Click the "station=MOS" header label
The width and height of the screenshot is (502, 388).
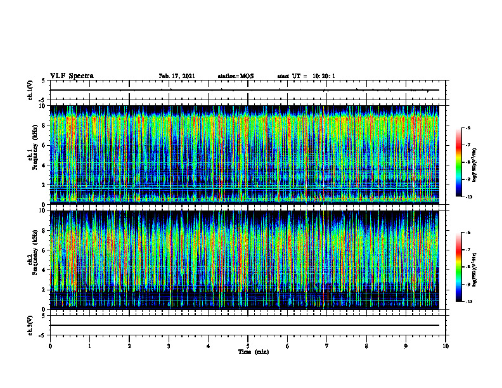coord(236,76)
